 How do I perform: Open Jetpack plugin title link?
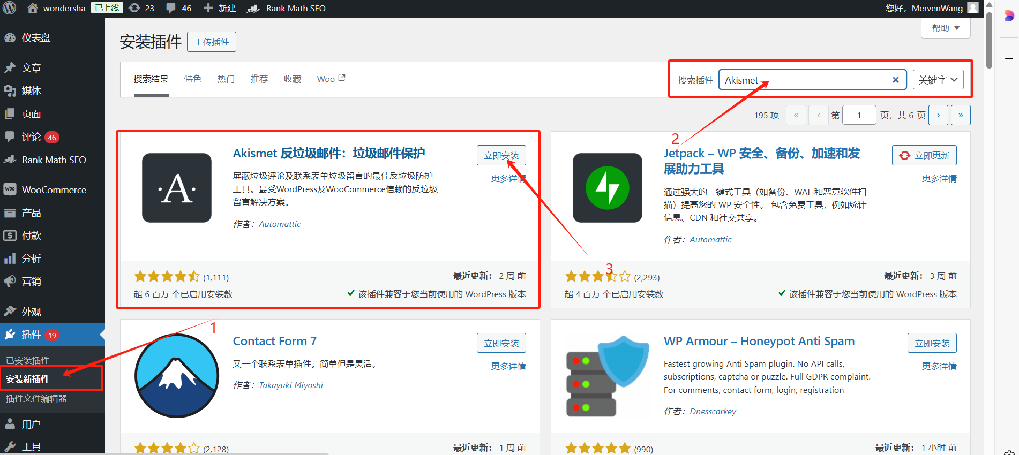(761, 161)
